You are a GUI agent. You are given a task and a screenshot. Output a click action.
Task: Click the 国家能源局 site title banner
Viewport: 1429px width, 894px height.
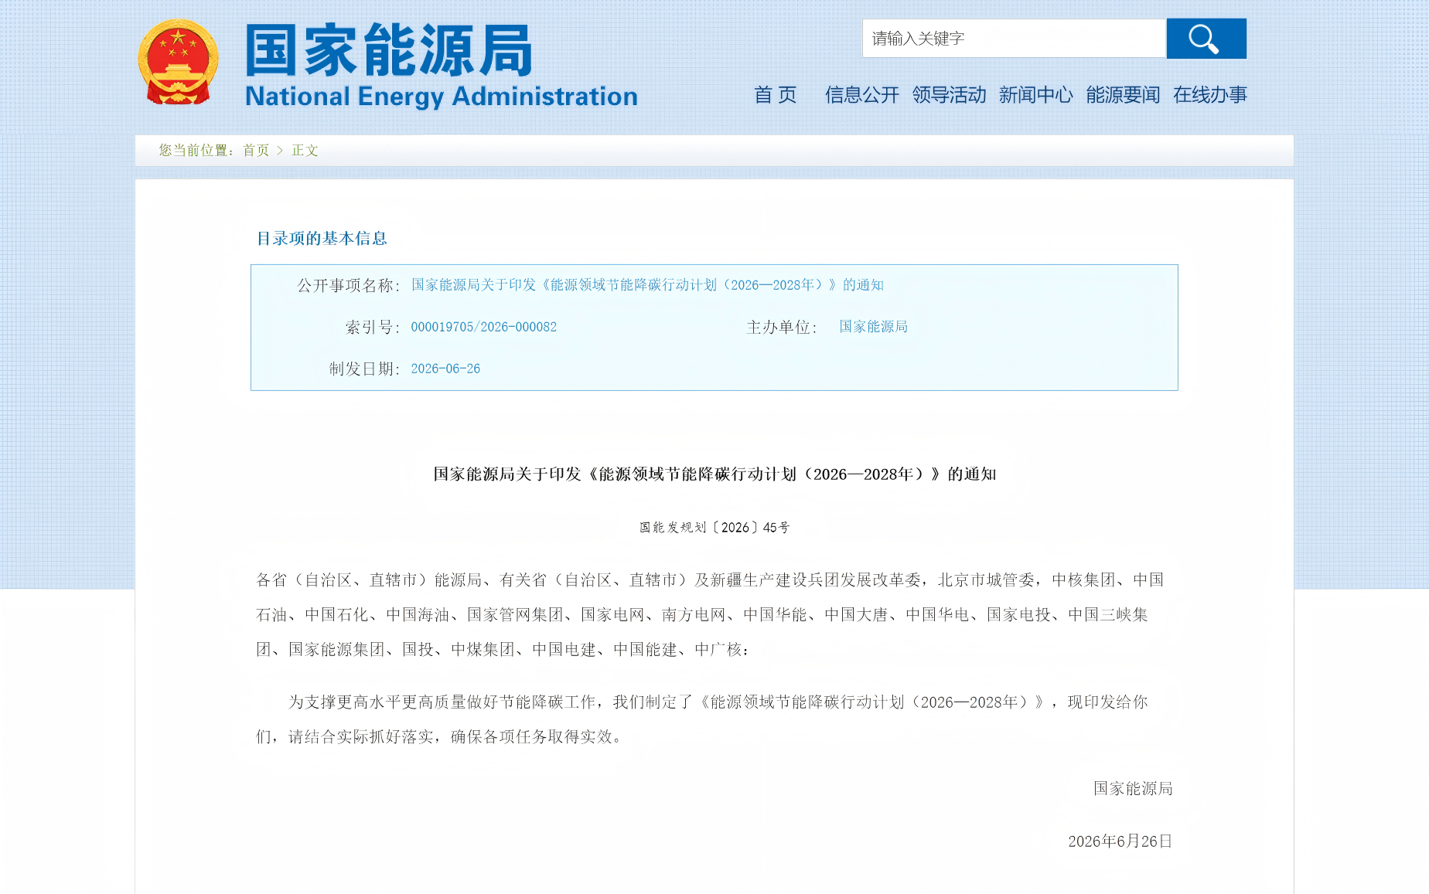click(389, 50)
